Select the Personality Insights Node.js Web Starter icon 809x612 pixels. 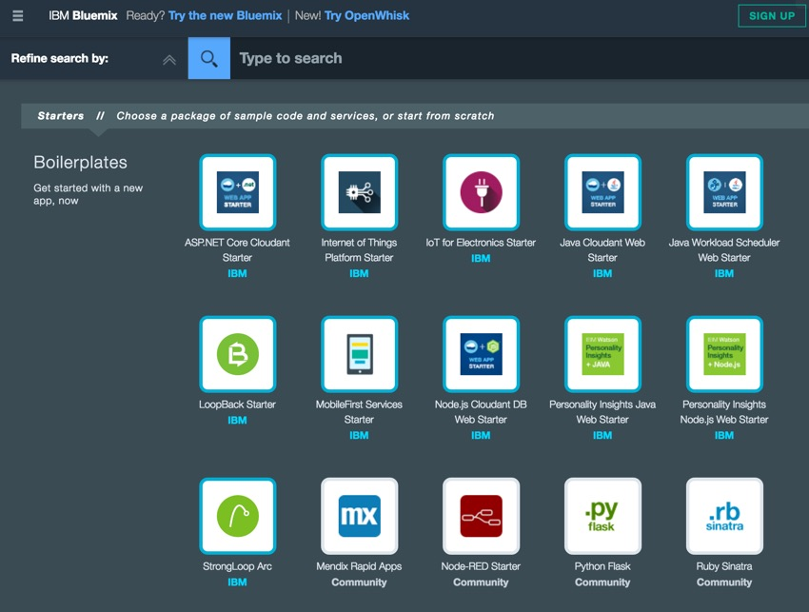coord(724,354)
